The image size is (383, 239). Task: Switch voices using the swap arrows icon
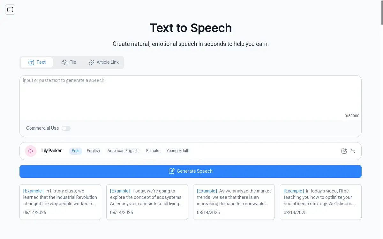(x=353, y=151)
